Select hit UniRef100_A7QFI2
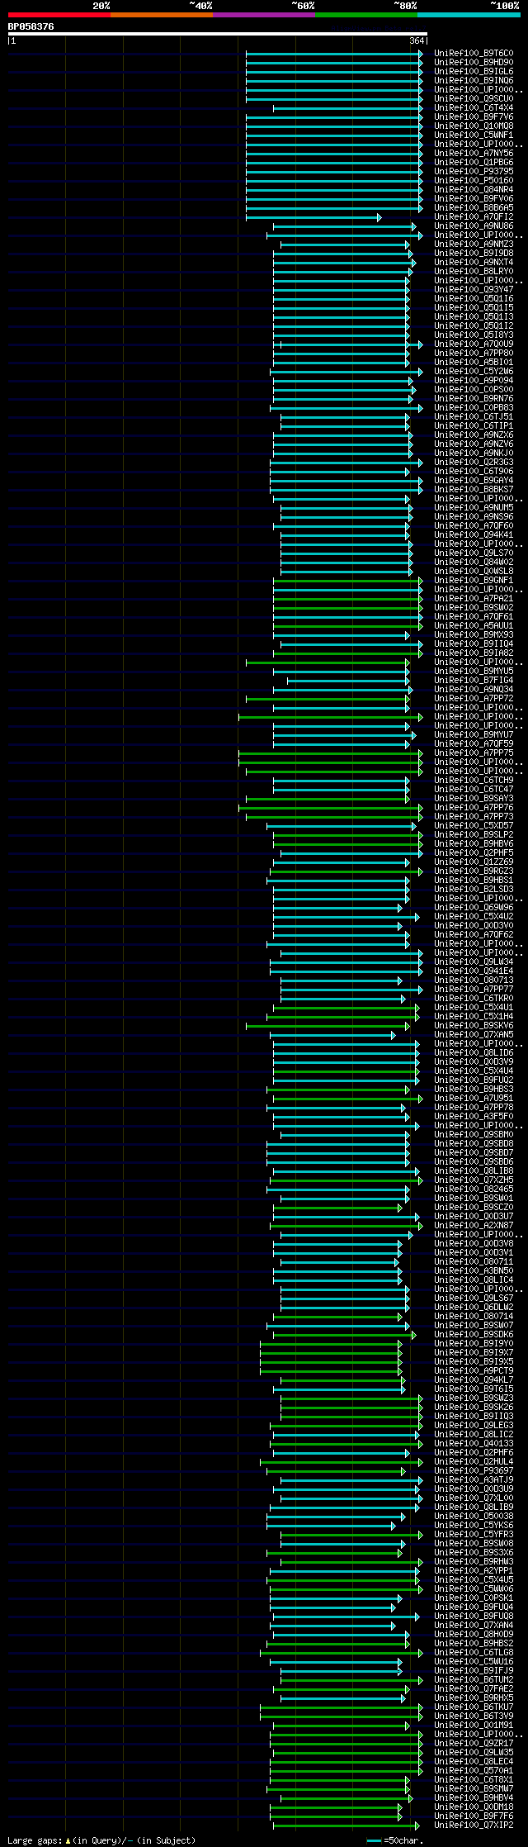 click(x=474, y=217)
